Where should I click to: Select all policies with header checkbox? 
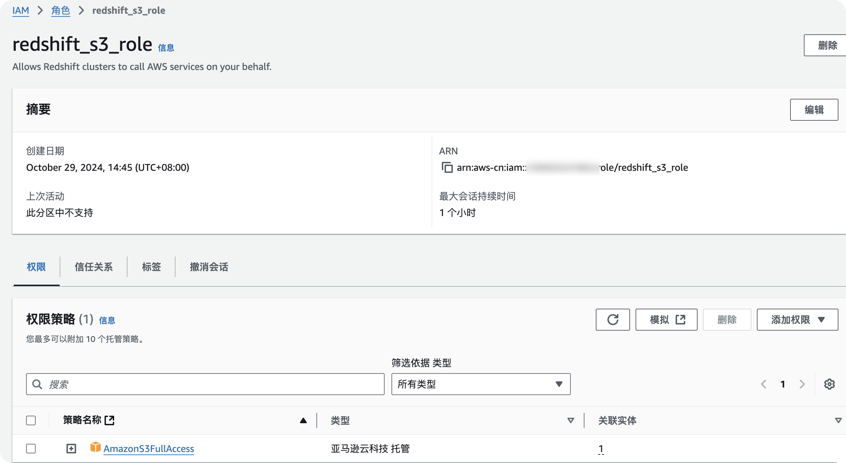tap(31, 420)
